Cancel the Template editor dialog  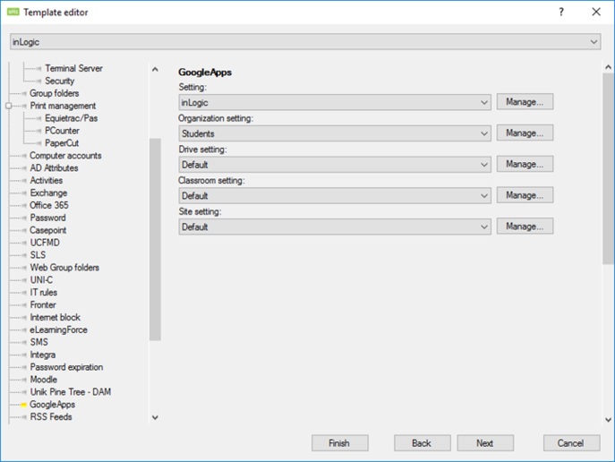coord(570,443)
